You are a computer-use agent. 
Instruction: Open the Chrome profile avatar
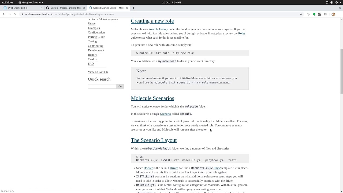(x=333, y=14)
